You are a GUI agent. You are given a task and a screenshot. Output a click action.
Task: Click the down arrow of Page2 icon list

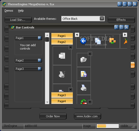tap(71, 90)
